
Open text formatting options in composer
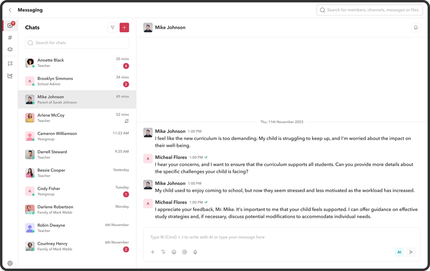click(x=163, y=252)
